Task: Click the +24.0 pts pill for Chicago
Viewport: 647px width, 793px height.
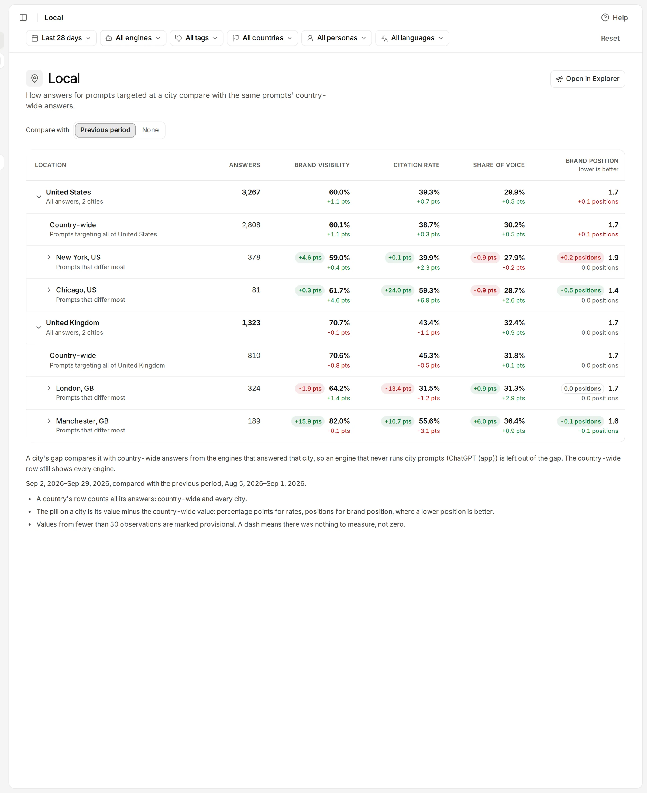Action: pos(398,290)
